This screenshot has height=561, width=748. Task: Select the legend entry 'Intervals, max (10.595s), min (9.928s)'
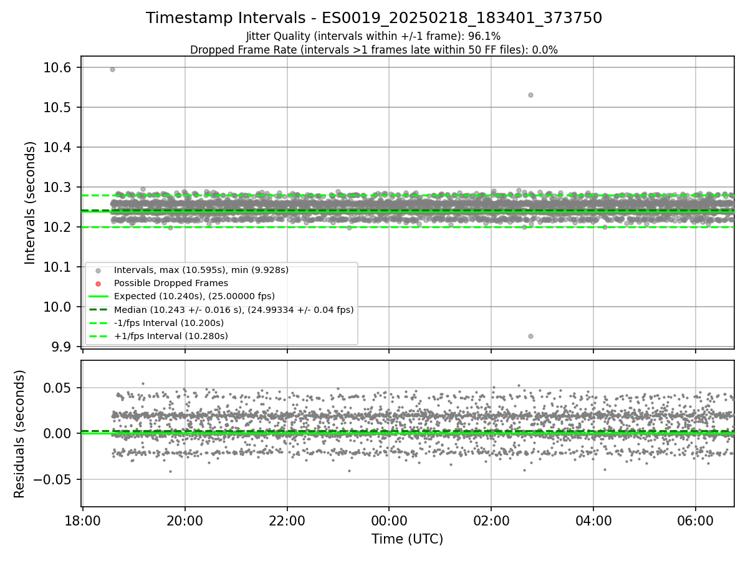coord(201,270)
